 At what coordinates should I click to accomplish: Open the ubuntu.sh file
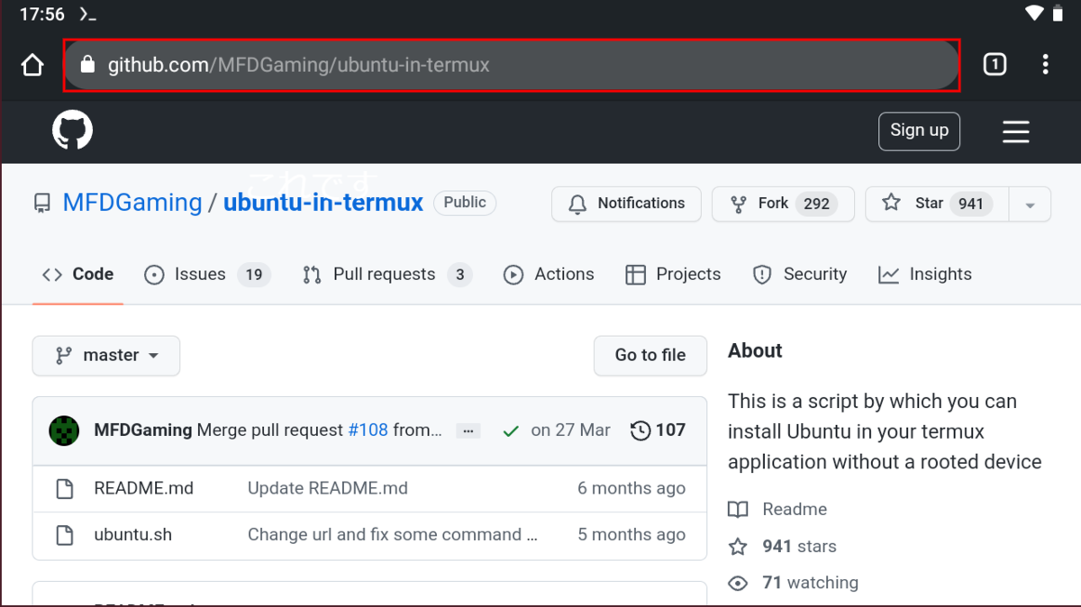coord(132,535)
